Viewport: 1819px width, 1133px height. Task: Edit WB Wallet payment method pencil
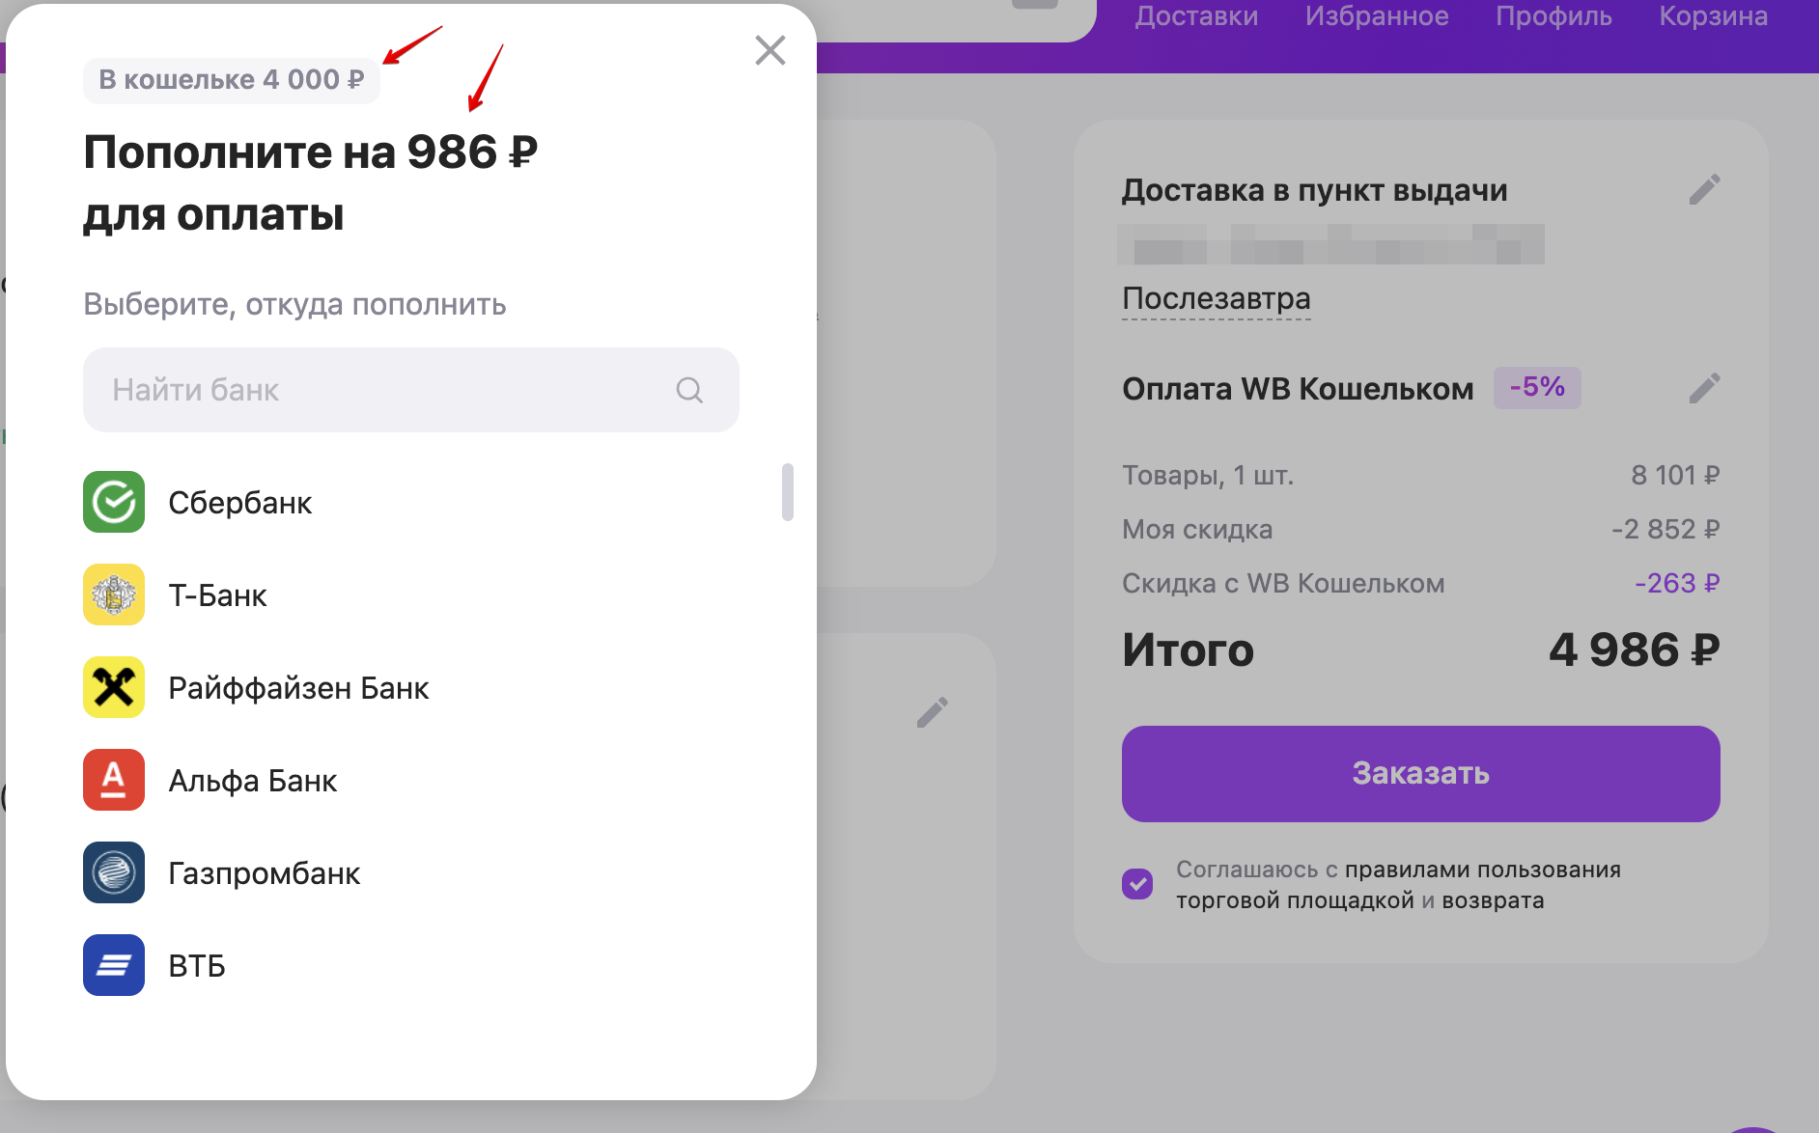click(1704, 389)
